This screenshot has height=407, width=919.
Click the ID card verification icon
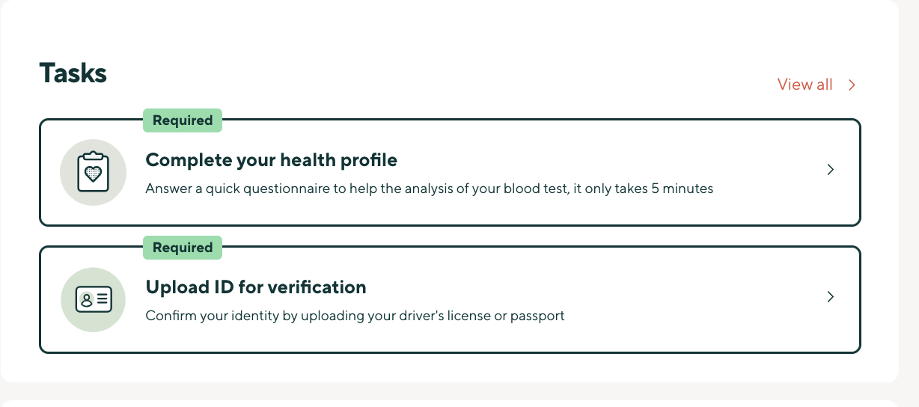pyautogui.click(x=94, y=299)
